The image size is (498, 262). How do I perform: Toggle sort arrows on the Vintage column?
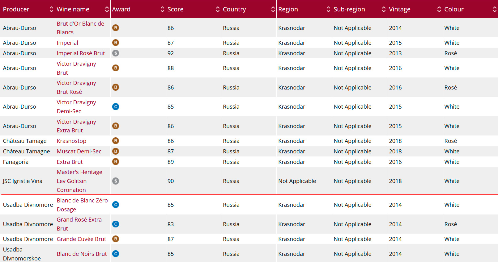pos(439,9)
